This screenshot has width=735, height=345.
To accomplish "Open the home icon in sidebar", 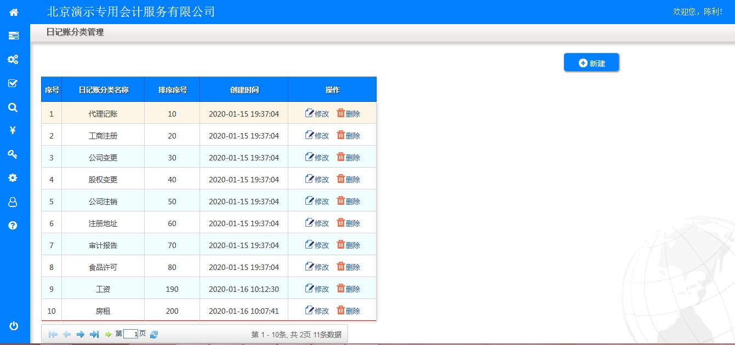I will 14,12.
